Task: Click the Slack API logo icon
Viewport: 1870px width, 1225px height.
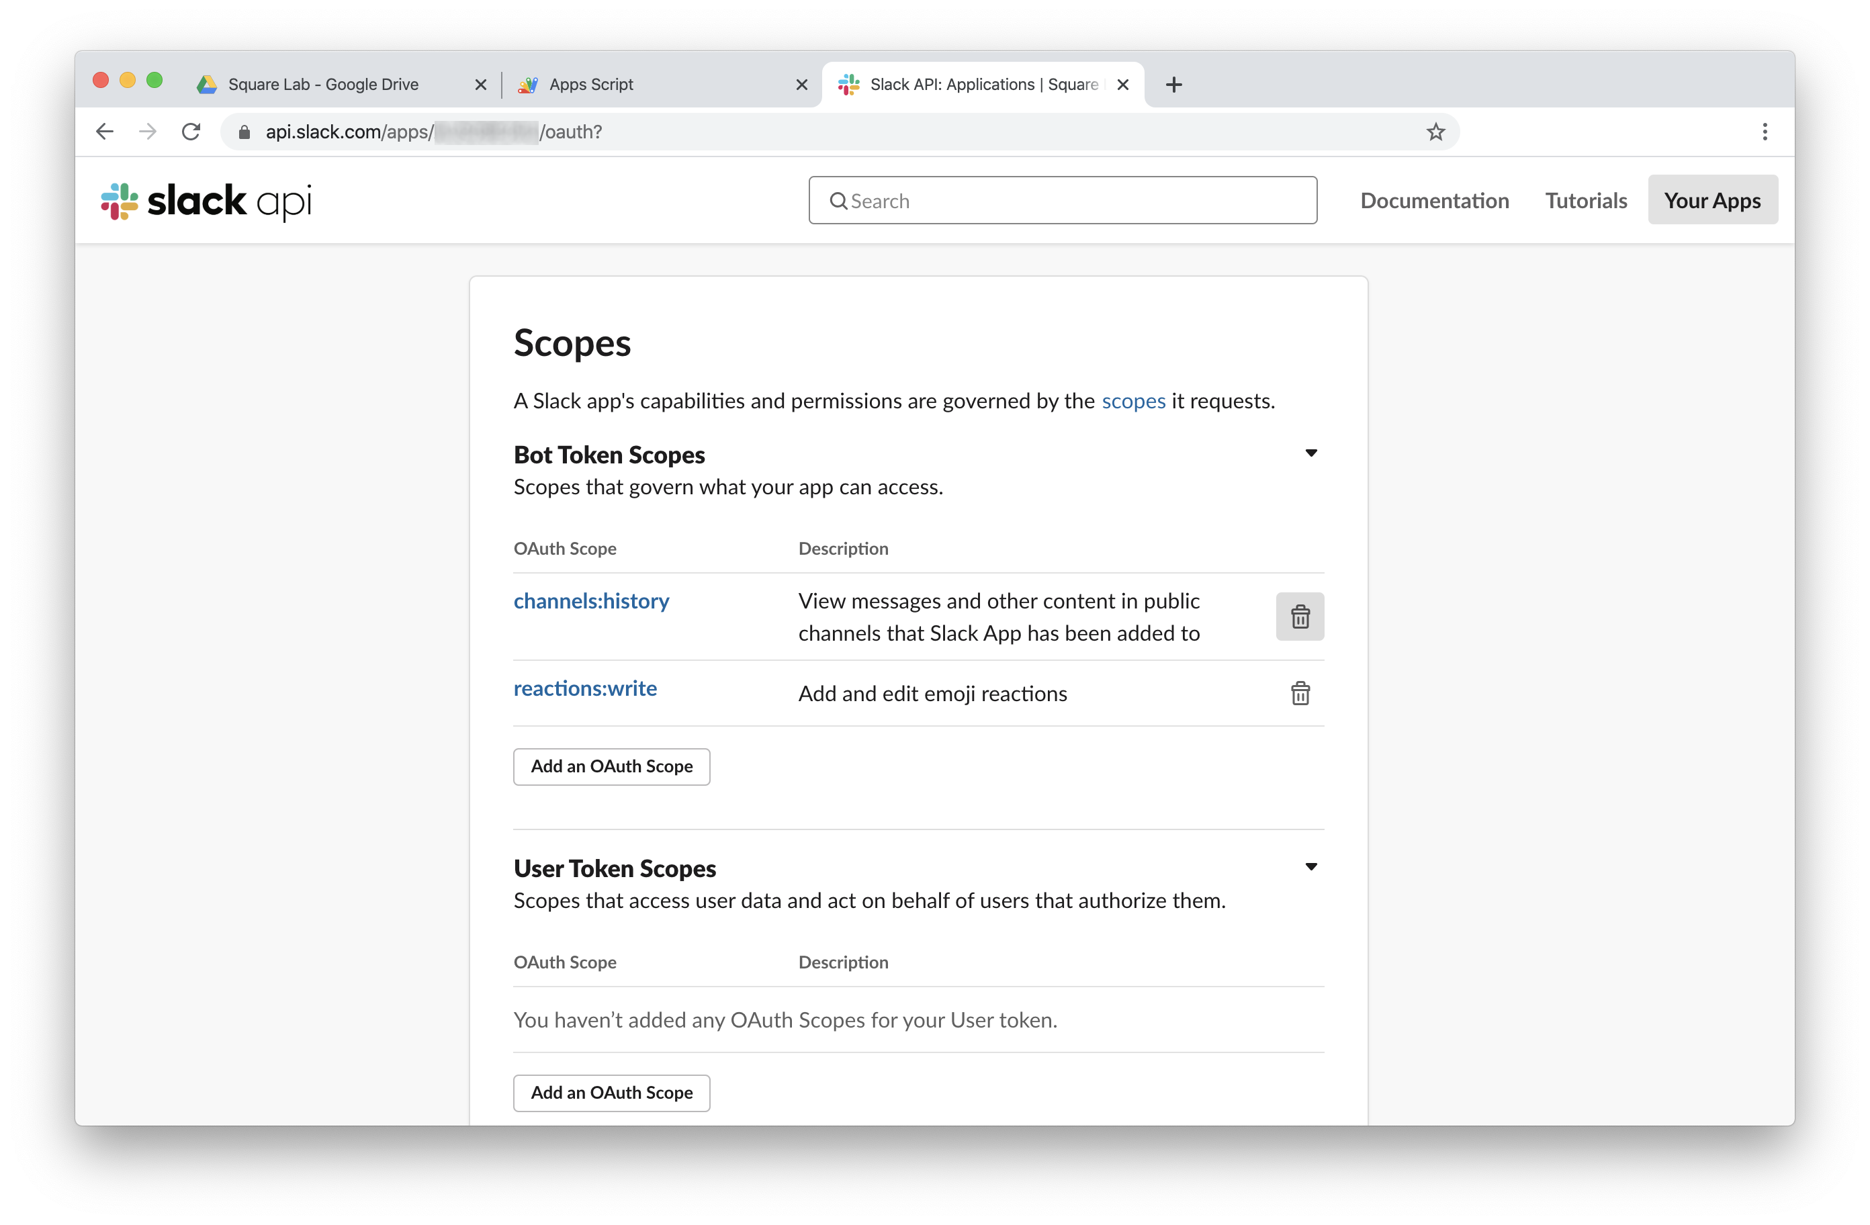Action: 119,199
